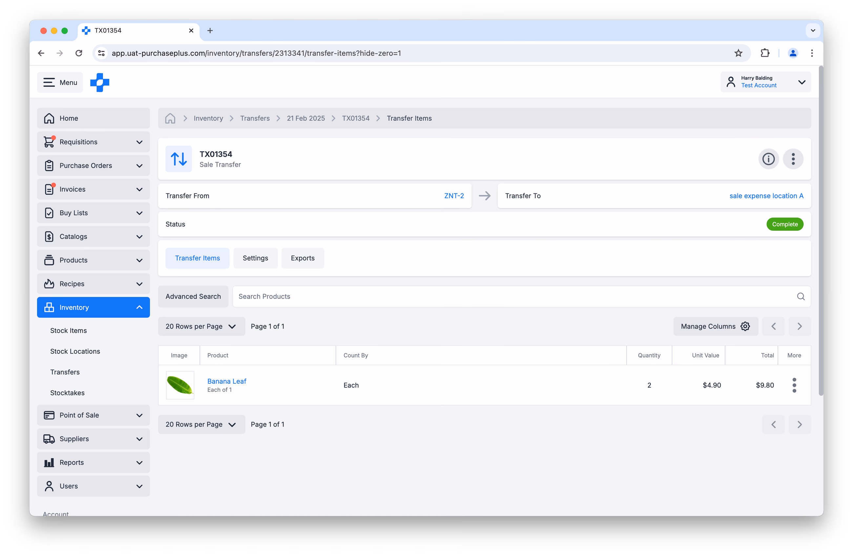
Task: Expand Purchase Orders sidebar section
Action: (x=94, y=166)
